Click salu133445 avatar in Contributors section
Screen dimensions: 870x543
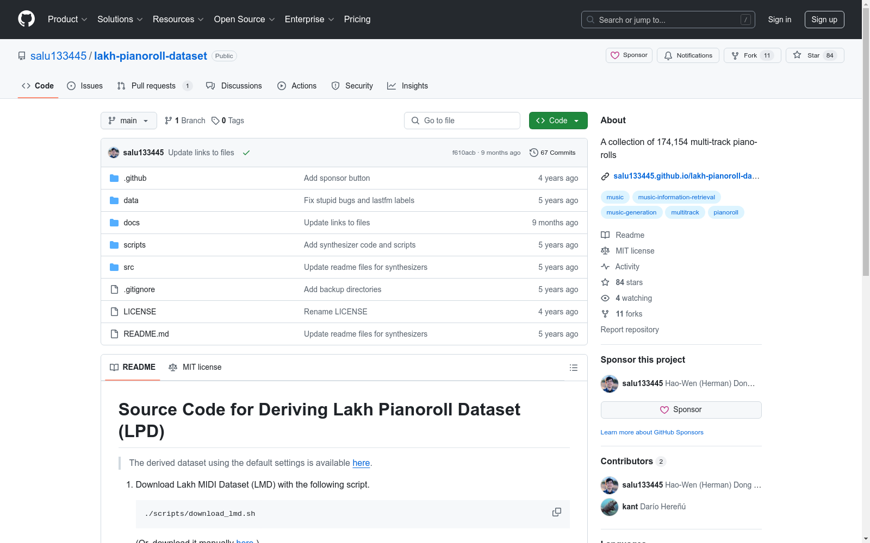(610, 485)
